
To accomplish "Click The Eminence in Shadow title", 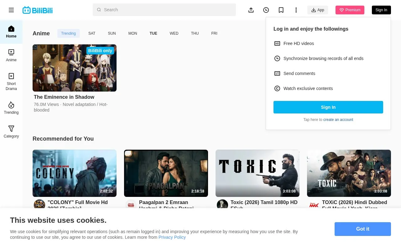I will [x=64, y=97].
